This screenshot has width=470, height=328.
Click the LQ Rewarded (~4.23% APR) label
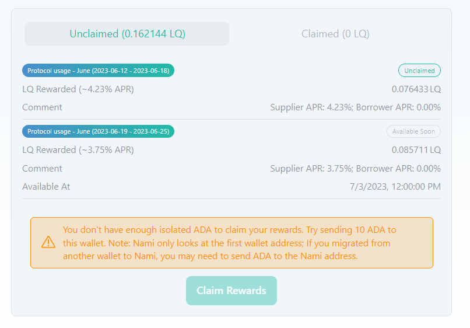pyautogui.click(x=78, y=89)
